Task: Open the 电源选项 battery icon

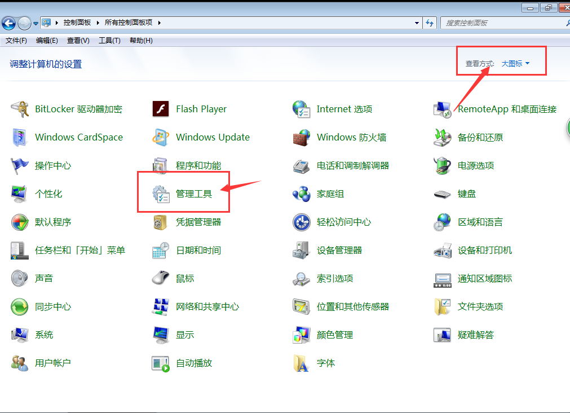Action: coord(443,165)
